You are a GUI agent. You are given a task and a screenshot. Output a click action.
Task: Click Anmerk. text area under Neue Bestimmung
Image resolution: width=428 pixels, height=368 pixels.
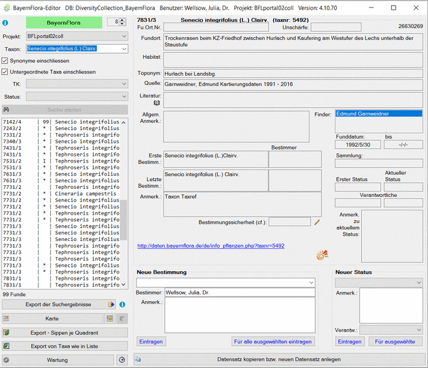pos(240,315)
